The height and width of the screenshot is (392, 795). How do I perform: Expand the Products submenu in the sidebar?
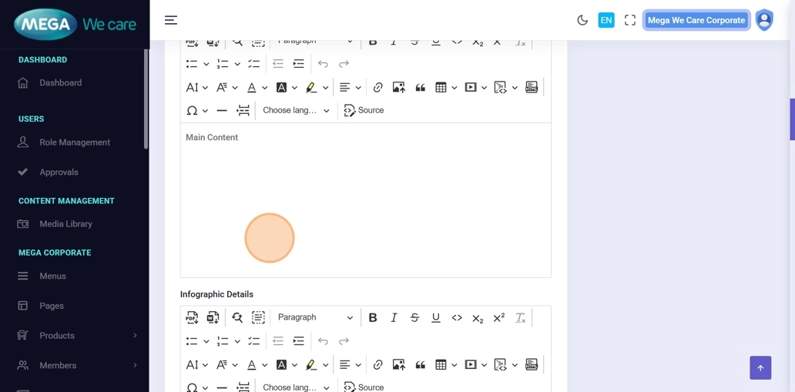(x=77, y=336)
